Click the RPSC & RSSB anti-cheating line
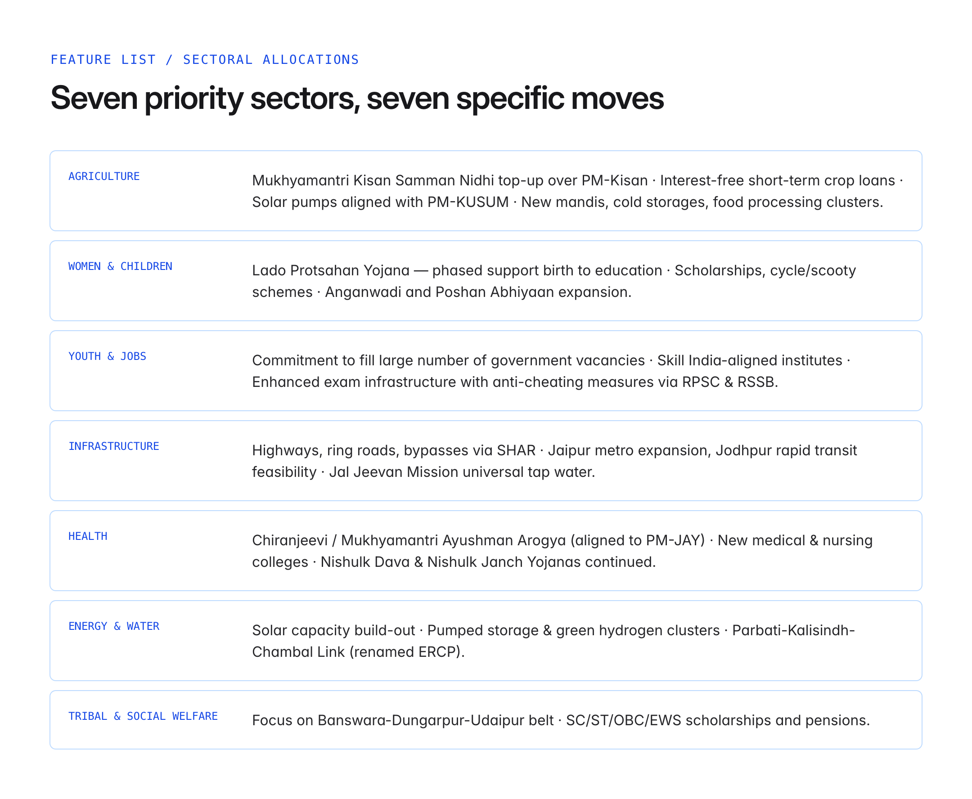The image size is (972, 799). click(515, 382)
